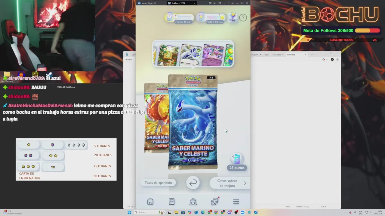Screen dimensions: 385x216
Task: Open the featured cards preview banner
Action: point(193,54)
